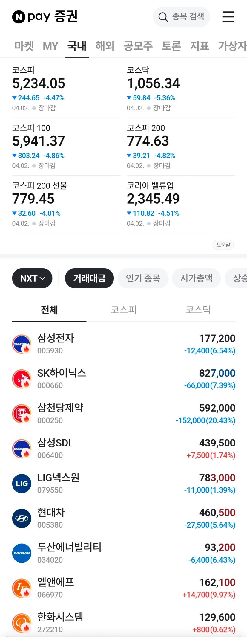The width and height of the screenshot is (247, 637).
Task: Tap the SK hynix stock logo
Action: click(22, 379)
